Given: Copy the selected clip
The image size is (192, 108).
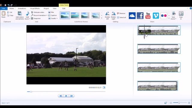Looking at the screenshot, I should pos(10,15).
